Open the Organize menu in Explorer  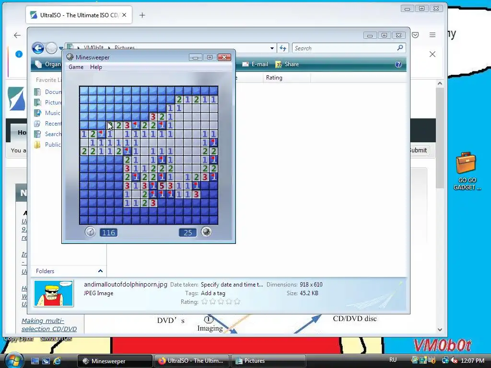coord(48,64)
